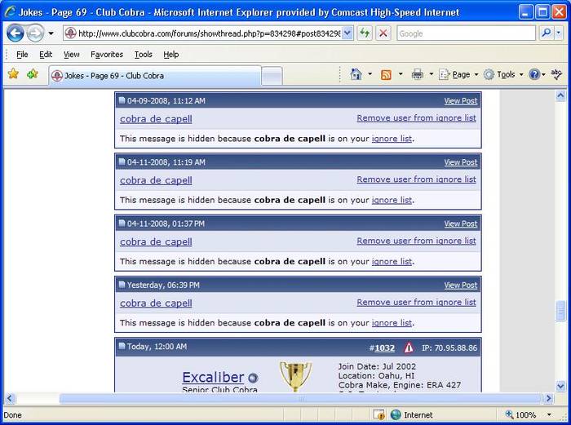Click the Print icon in toolbar
The width and height of the screenshot is (571, 425).
click(x=417, y=74)
